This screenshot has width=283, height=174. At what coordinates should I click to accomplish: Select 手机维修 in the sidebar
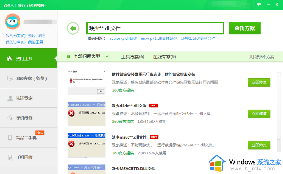coord(29,118)
